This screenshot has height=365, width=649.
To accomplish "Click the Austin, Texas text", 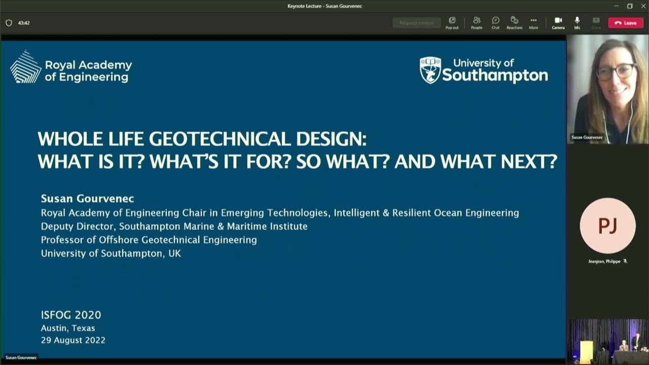I will tap(68, 328).
